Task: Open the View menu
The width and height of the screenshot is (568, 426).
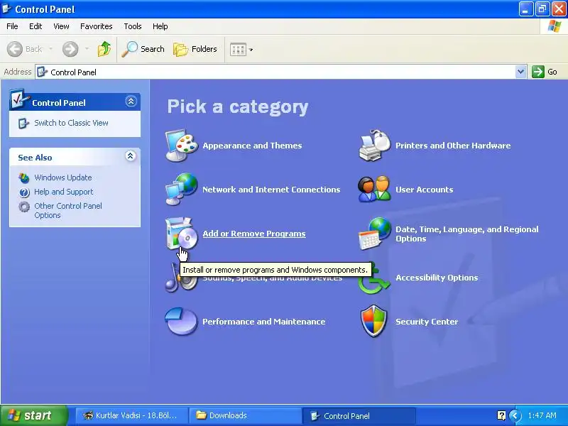Action: pos(61,26)
